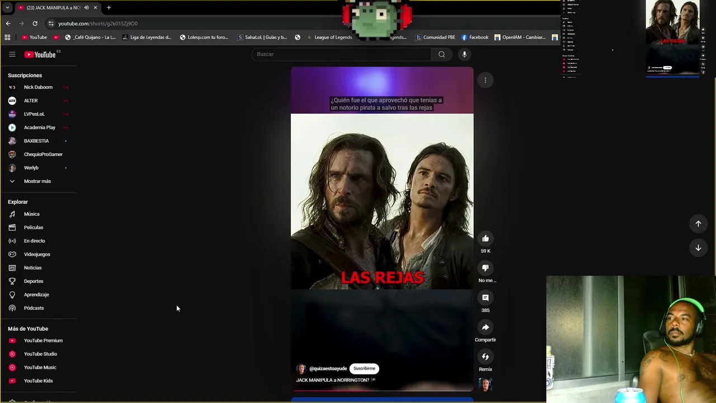Open the comments showing 385
Viewport: 716px width, 403px height.
486,298
